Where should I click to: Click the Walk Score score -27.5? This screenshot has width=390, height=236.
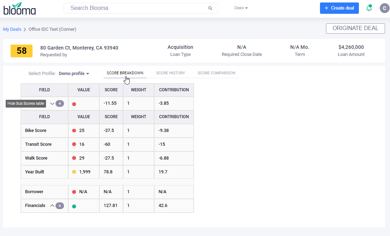click(109, 158)
